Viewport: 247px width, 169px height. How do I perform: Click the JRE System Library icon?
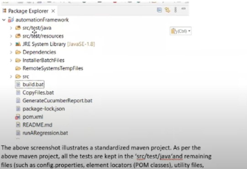(x=18, y=44)
